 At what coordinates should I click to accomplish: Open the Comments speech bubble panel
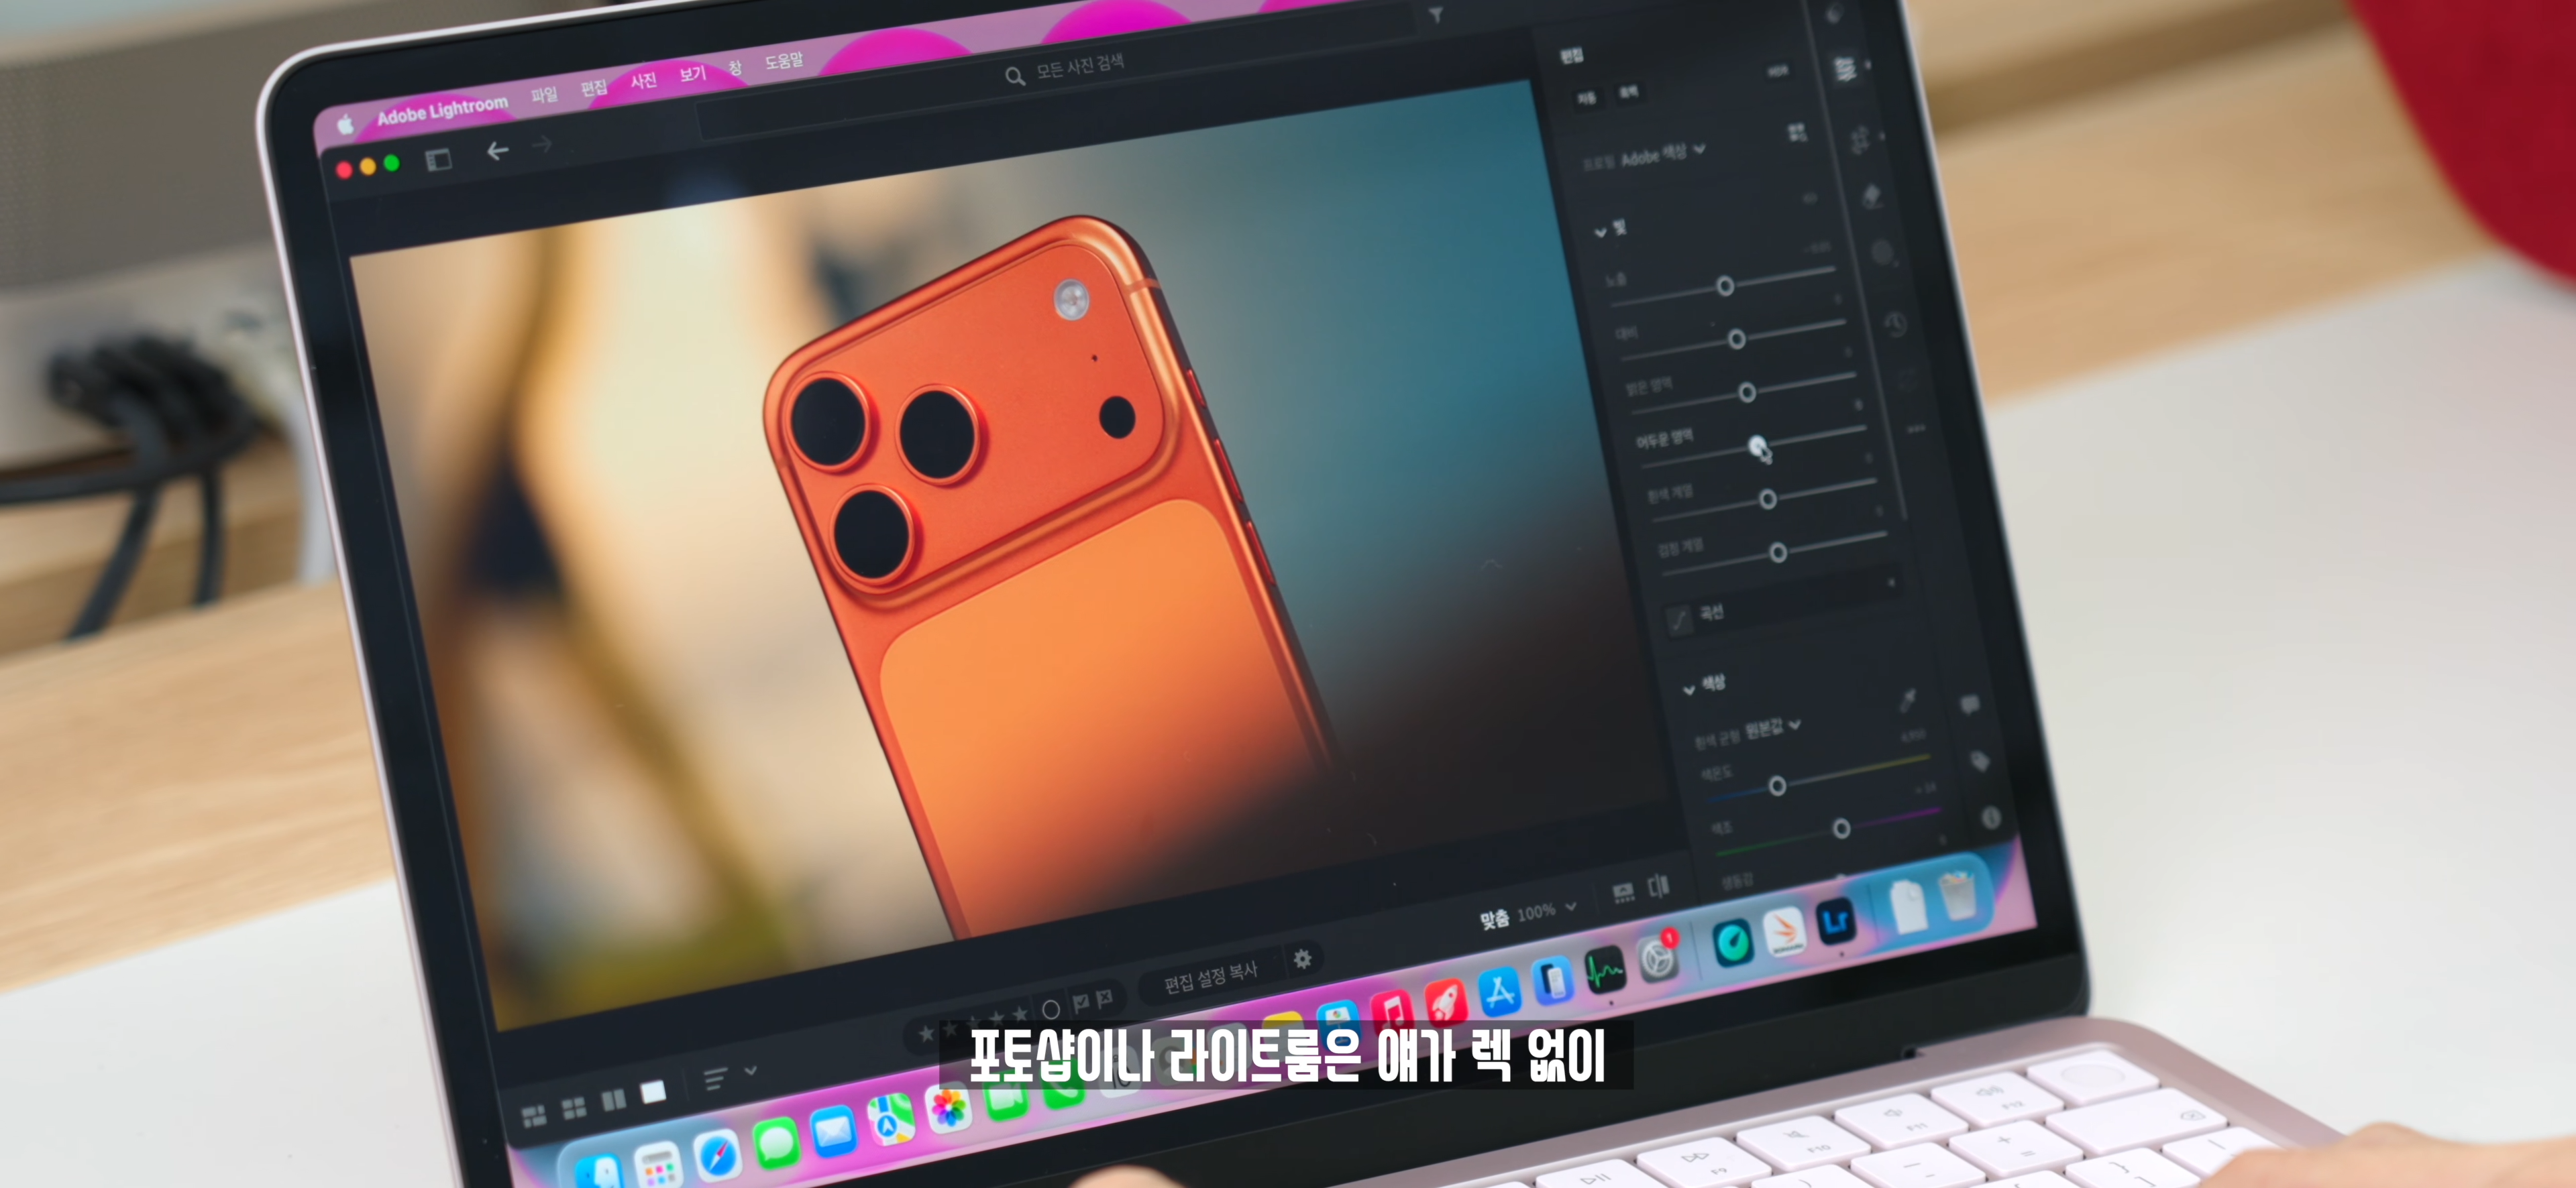pyautogui.click(x=1969, y=705)
